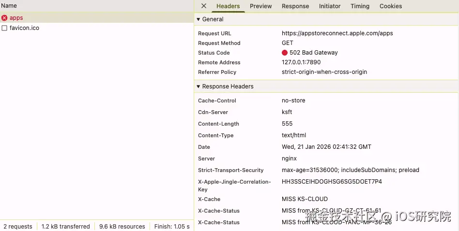Viewport: 459px width, 231px height.
Task: Click the Finish: 1.05 s status entry
Action: 172,227
